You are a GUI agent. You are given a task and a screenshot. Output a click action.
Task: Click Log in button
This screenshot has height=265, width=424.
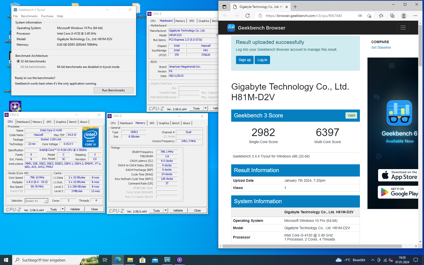(262, 60)
